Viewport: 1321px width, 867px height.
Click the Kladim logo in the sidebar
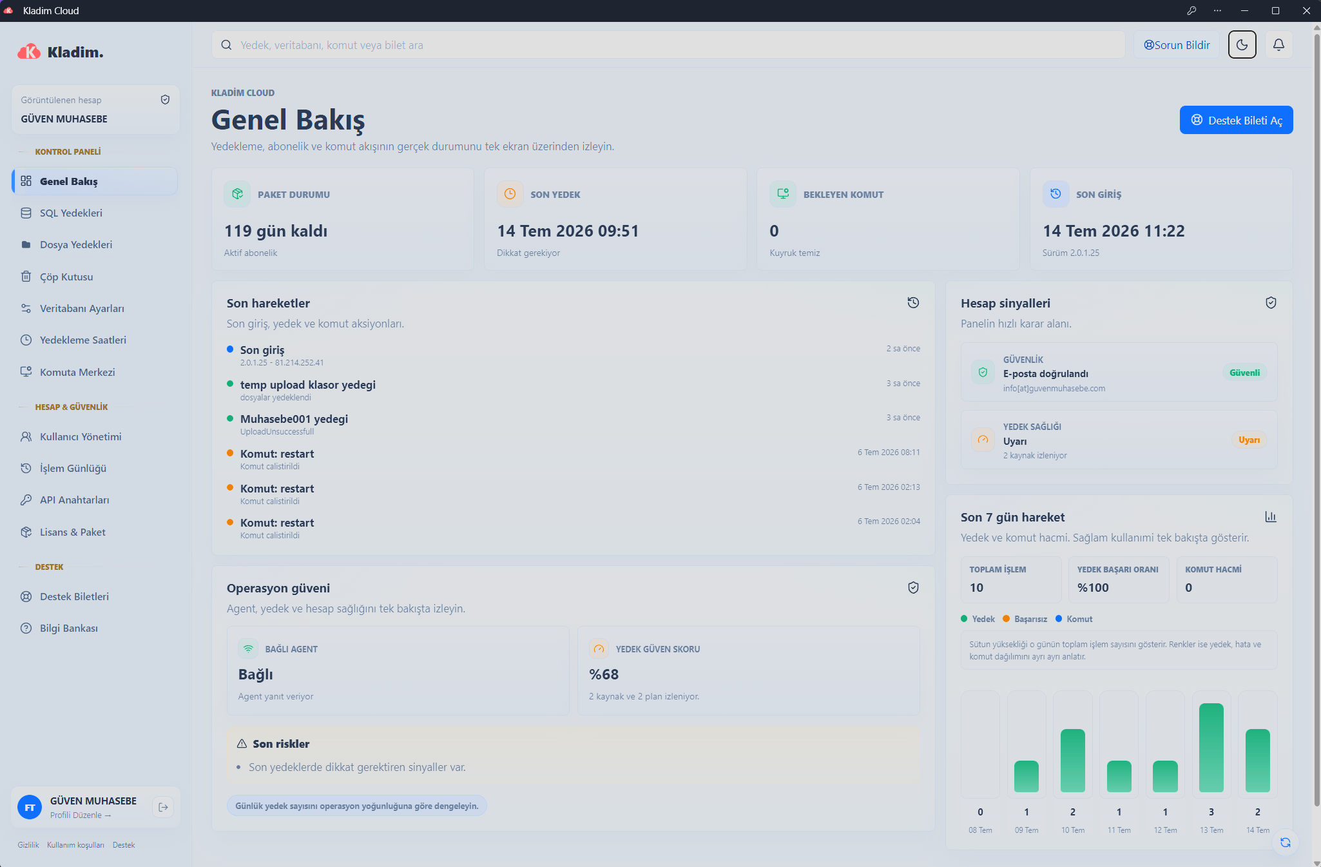pos(61,52)
